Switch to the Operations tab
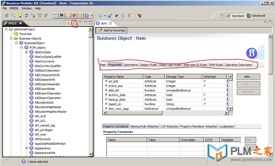 [131, 65]
